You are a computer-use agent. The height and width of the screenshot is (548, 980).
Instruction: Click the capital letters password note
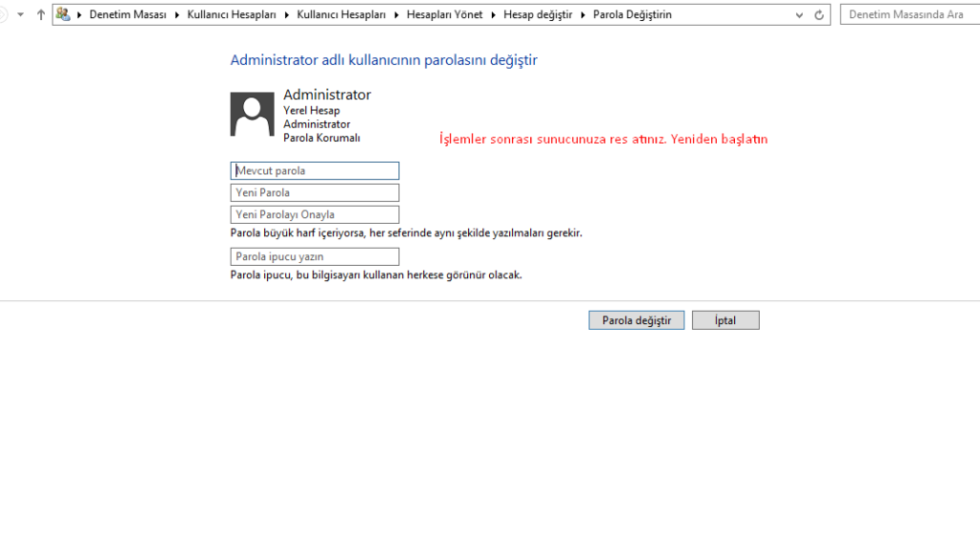[x=406, y=233]
